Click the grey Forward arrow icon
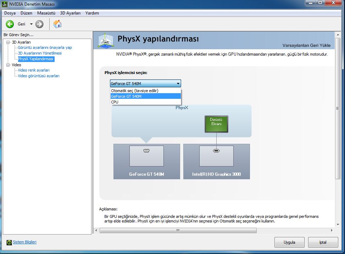The width and height of the screenshot is (345, 254). coord(39,24)
